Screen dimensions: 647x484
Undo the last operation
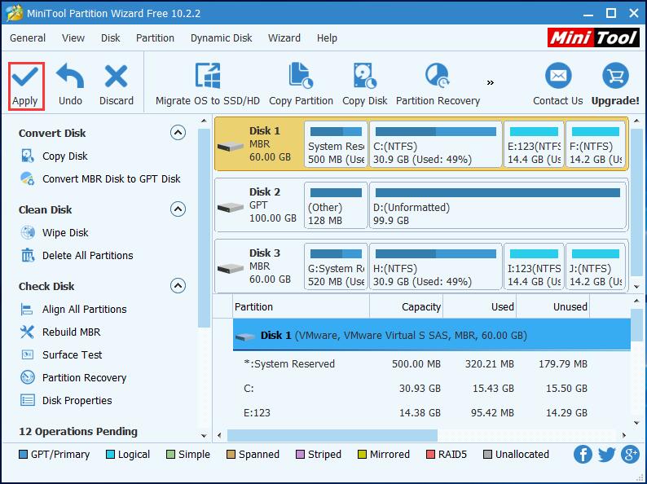(70, 86)
